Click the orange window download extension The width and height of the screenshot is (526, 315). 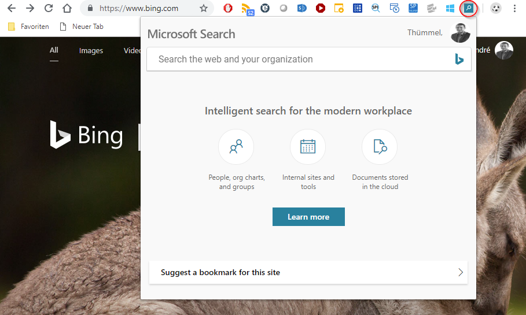tap(339, 8)
